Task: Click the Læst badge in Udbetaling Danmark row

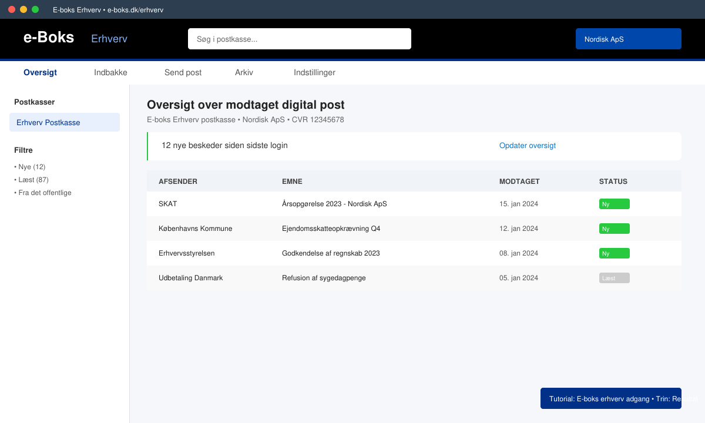Action: 615,278
